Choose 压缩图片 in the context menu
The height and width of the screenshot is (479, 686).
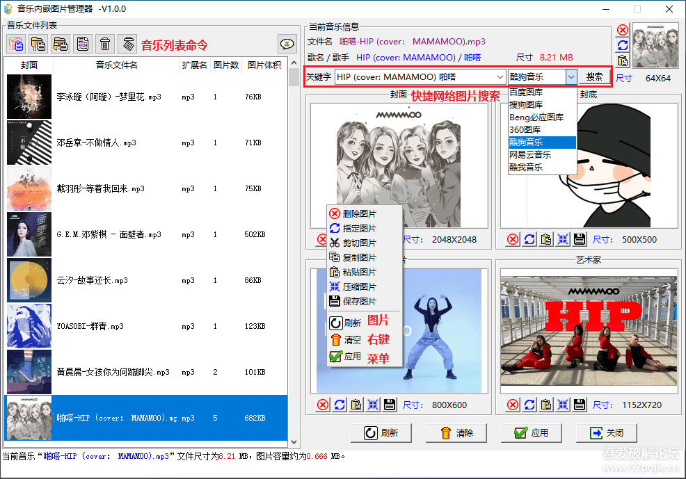[359, 287]
